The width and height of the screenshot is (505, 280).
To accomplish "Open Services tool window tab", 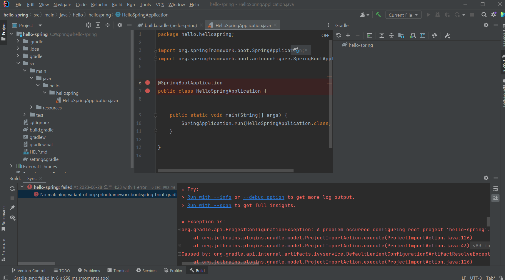I will 146,271.
